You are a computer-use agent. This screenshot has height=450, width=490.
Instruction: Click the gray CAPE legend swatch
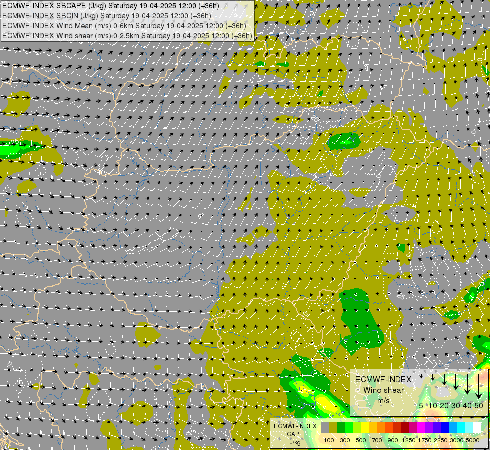[x=325, y=428]
